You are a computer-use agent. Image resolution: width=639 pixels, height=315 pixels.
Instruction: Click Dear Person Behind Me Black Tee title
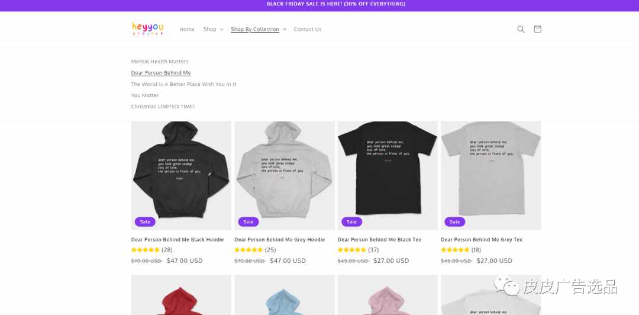click(x=379, y=240)
